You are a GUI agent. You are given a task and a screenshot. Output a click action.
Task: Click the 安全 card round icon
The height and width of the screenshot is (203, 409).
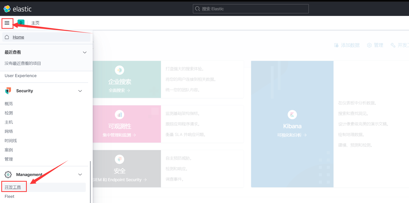coord(120,159)
